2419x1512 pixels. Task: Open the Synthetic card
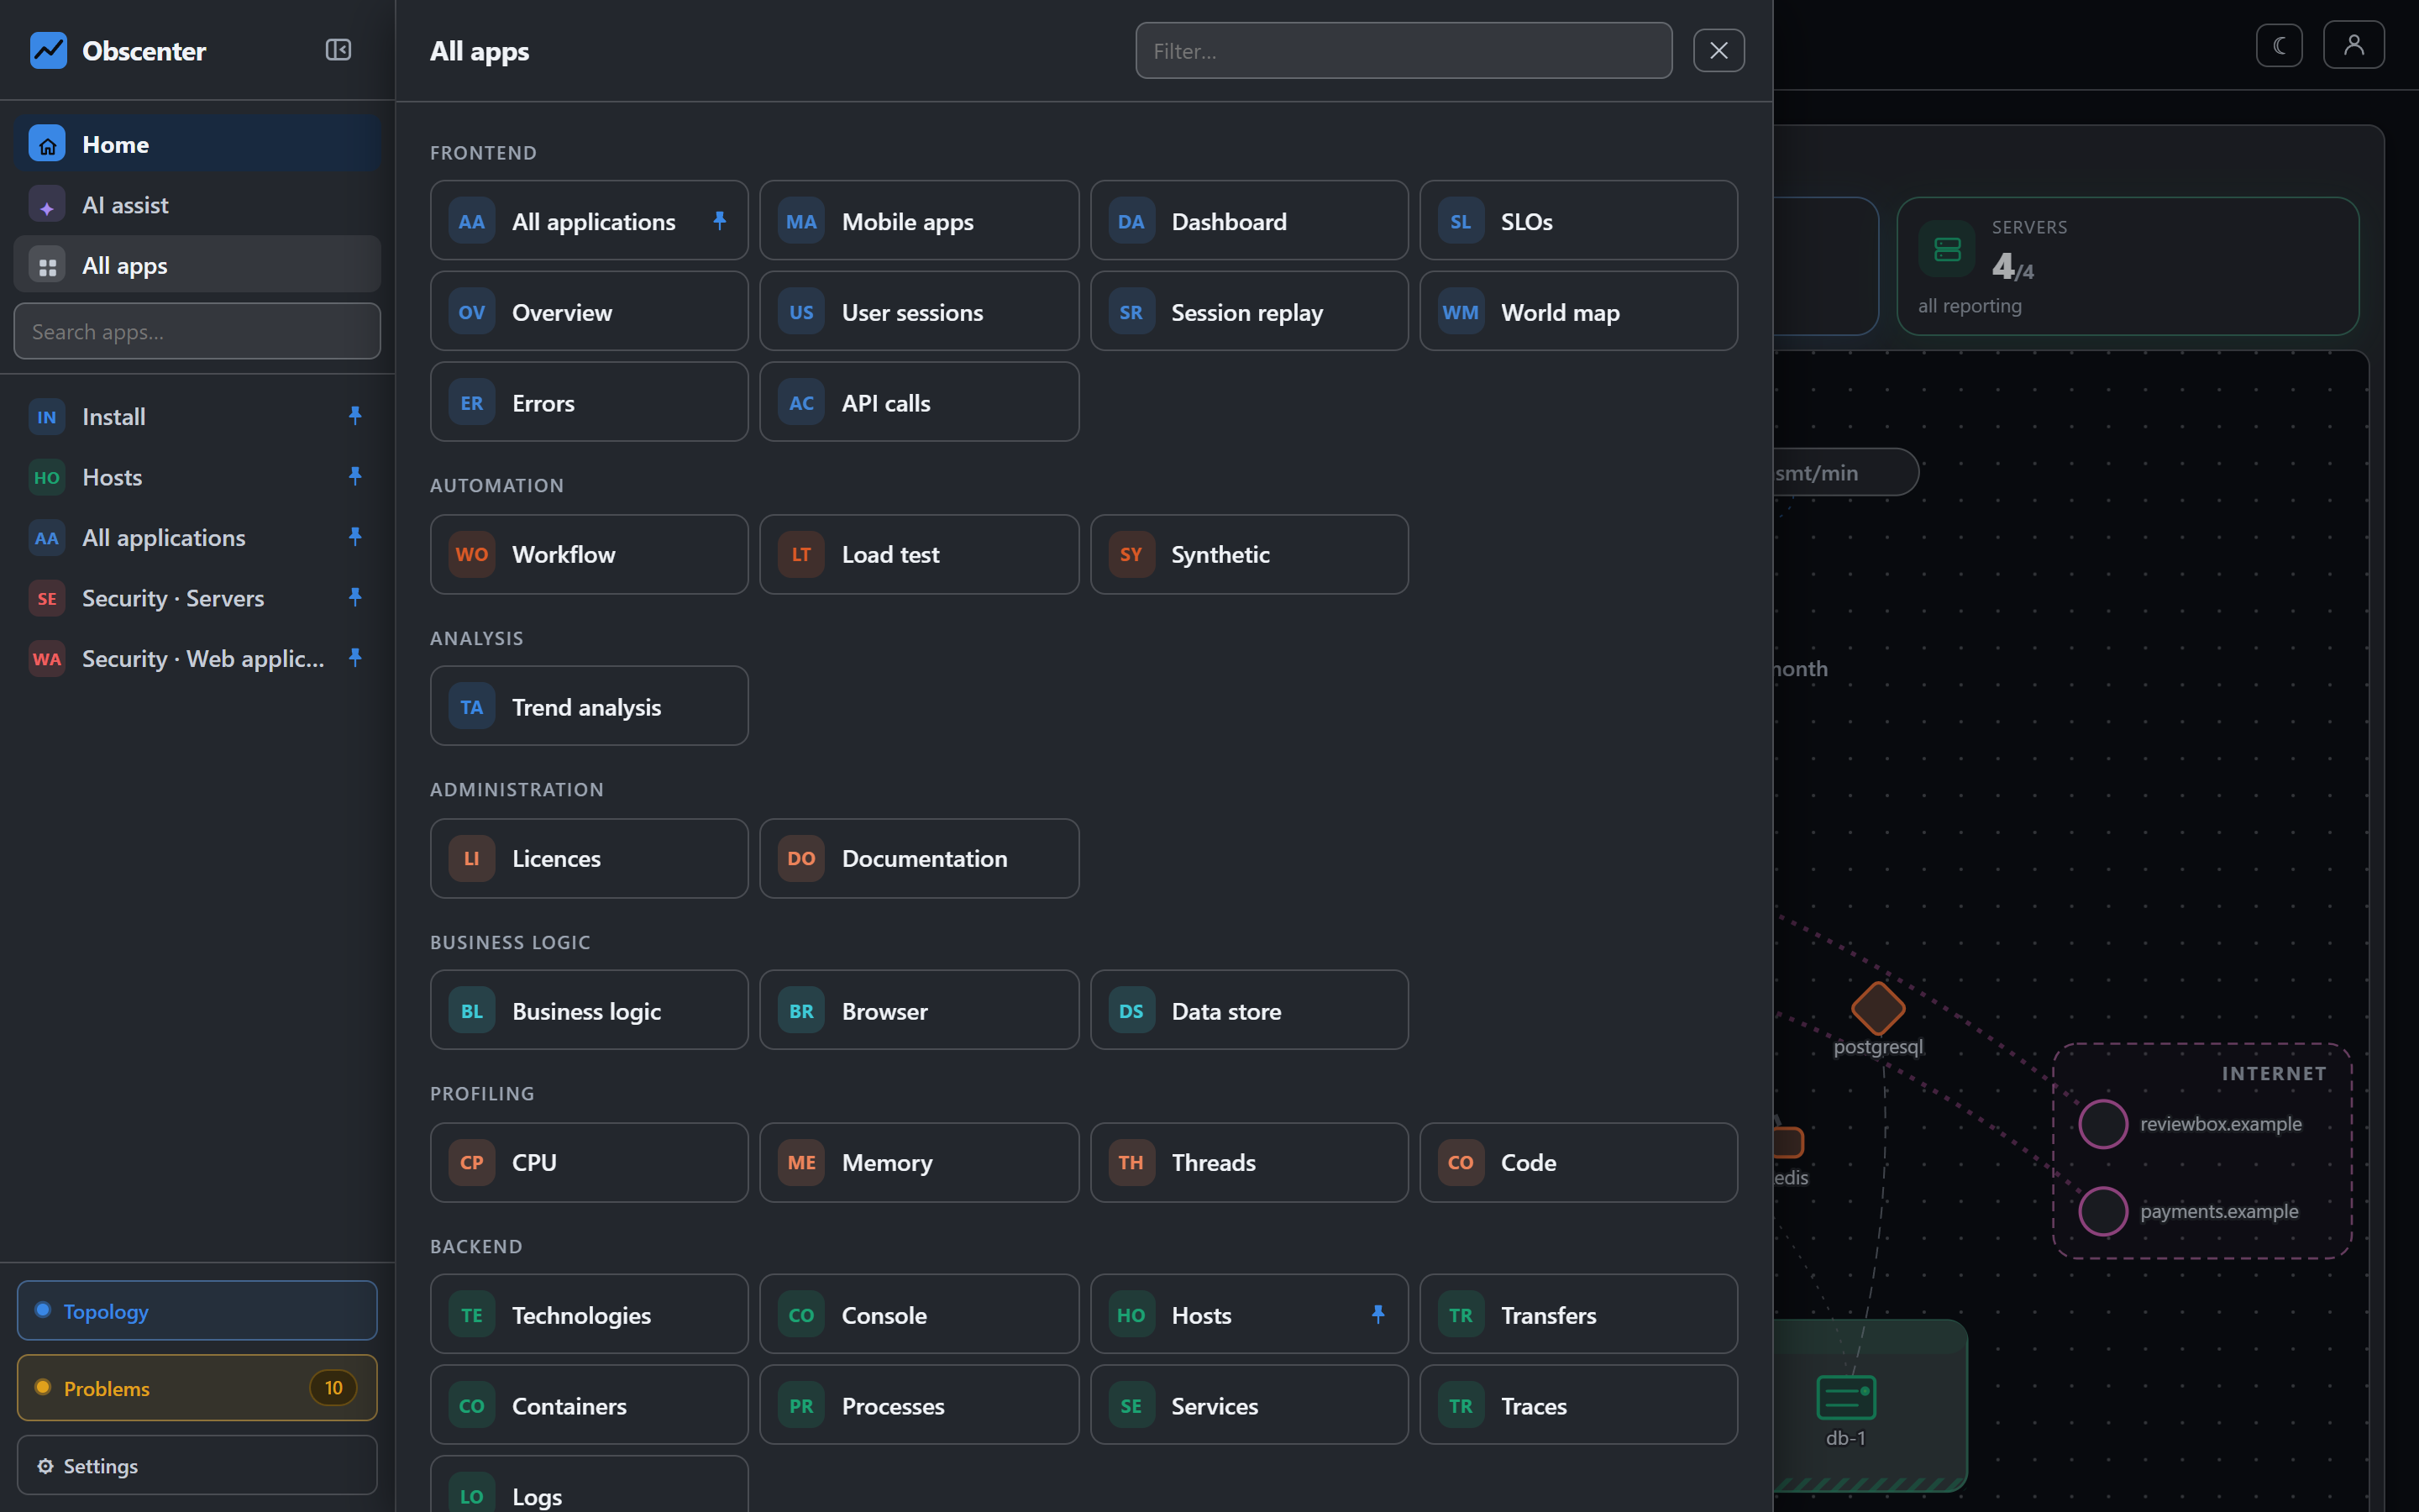click(x=1250, y=554)
